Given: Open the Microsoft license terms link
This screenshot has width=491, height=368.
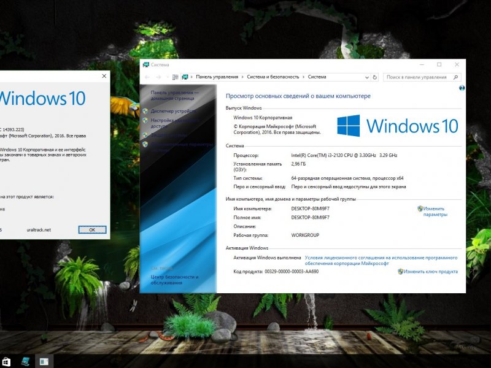Looking at the screenshot, I should point(381,260).
